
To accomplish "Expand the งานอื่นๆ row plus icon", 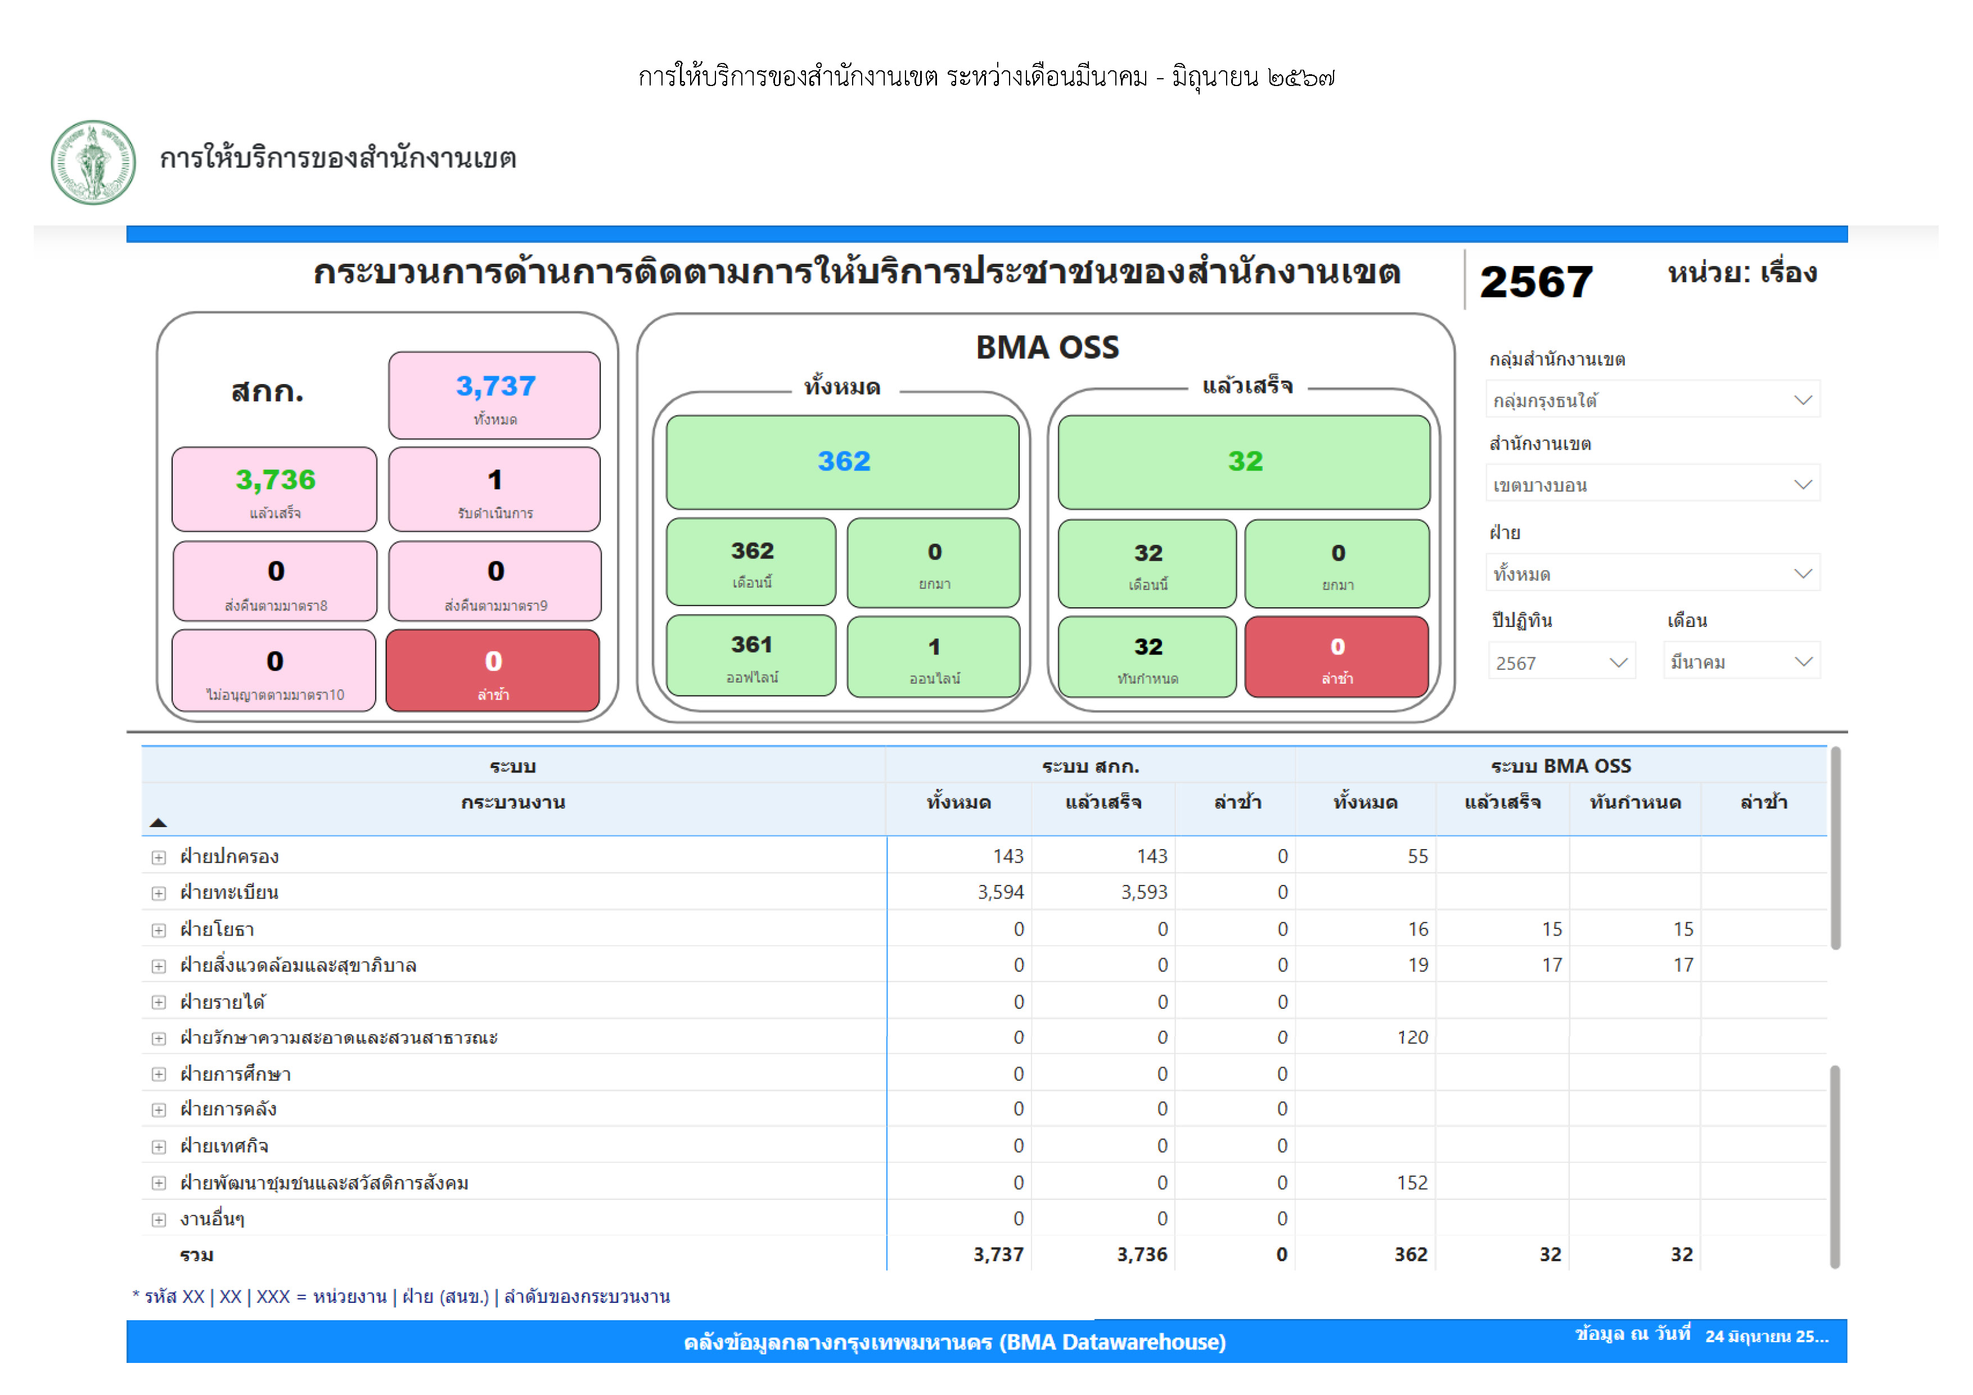I will 159,1220.
